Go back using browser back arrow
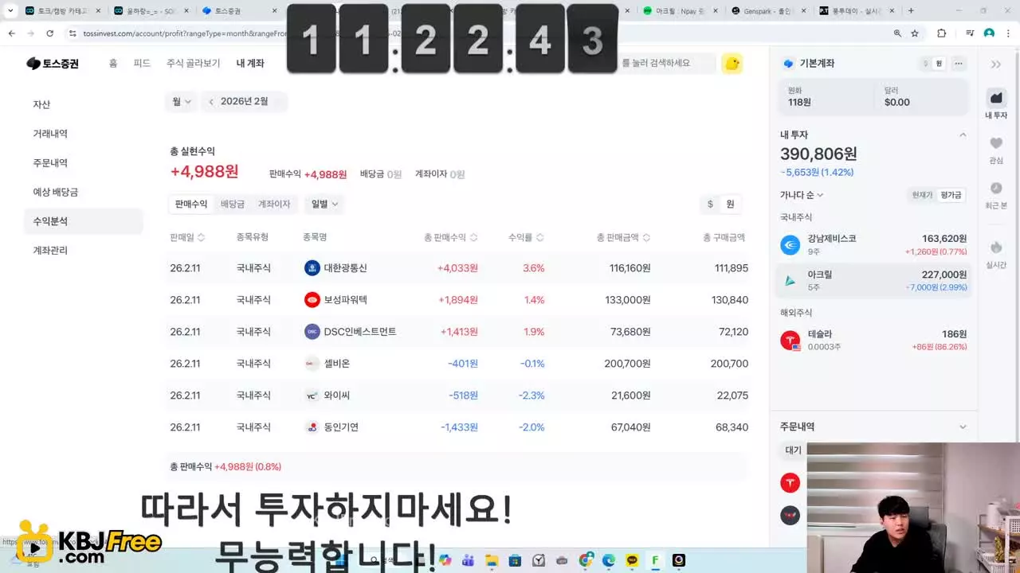 (x=11, y=33)
